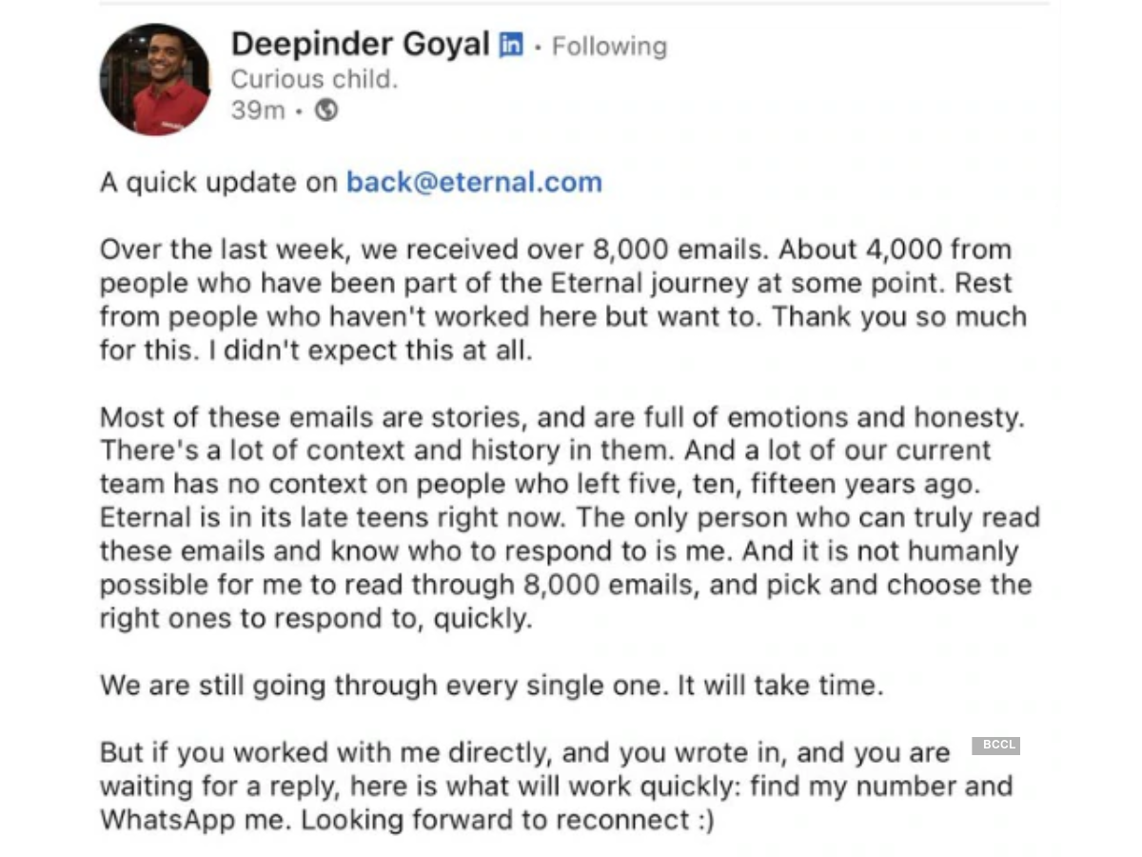Click the 39m post timestamp

coord(257,110)
